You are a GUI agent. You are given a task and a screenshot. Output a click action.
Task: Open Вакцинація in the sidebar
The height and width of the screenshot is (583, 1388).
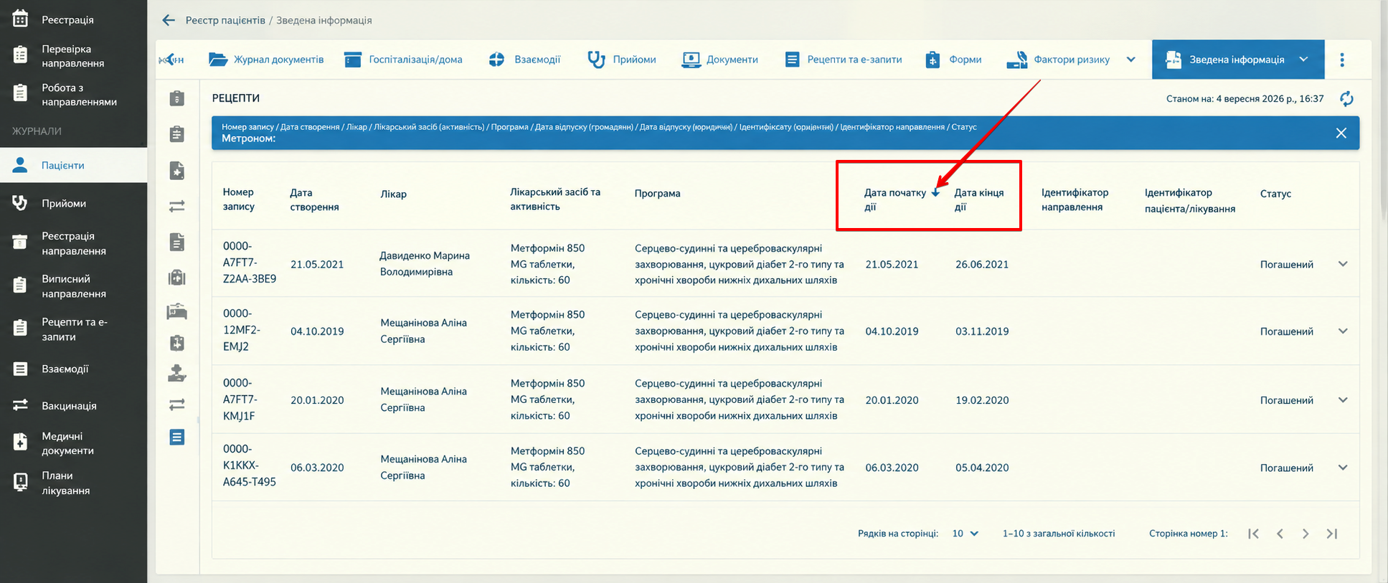coord(73,406)
